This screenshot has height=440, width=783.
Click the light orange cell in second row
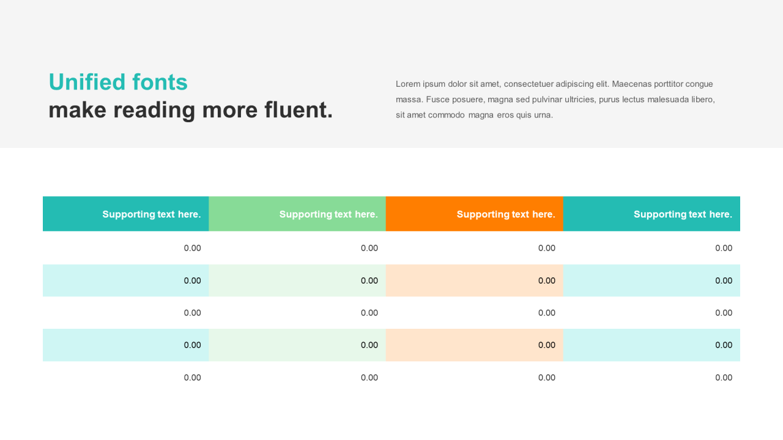pyautogui.click(x=475, y=280)
